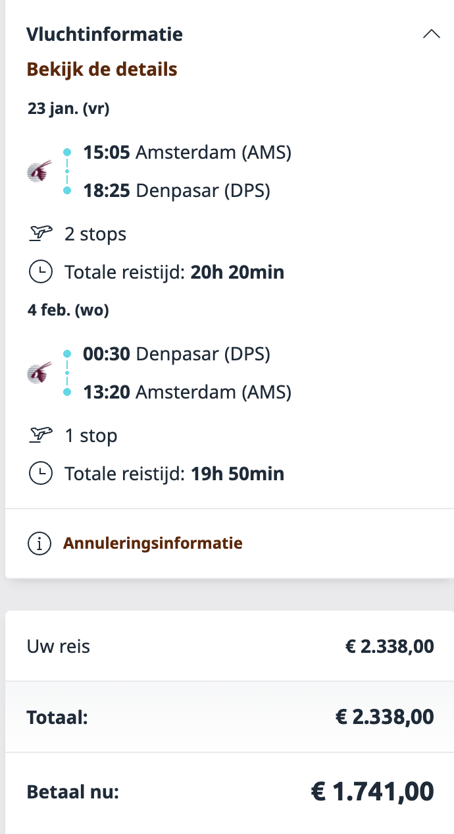Click the airplane icon next to 2 stops
Viewport: 454px width, 834px height.
pos(41,234)
